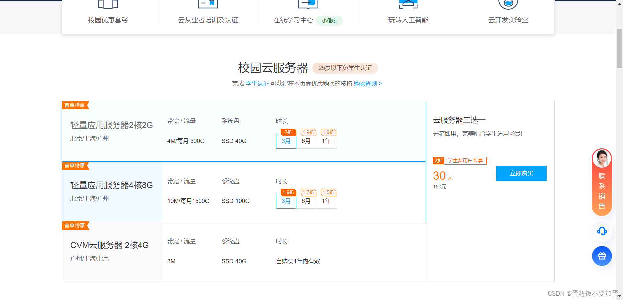Image resolution: width=623 pixels, height=300 pixels.
Task: Select 1年 duration for 2核2G server
Action: click(x=326, y=141)
